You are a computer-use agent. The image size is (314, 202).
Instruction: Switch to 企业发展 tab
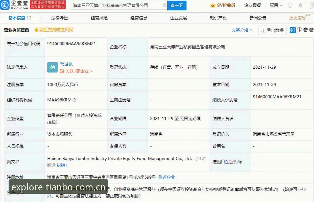[x=178, y=18]
